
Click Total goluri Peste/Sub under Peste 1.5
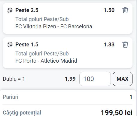tap(42, 54)
